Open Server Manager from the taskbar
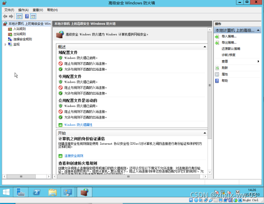The height and width of the screenshot is (204, 264). click(x=21, y=192)
